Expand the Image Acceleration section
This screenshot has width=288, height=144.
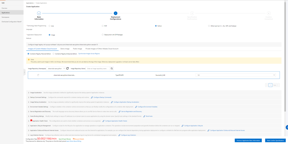click(29, 93)
